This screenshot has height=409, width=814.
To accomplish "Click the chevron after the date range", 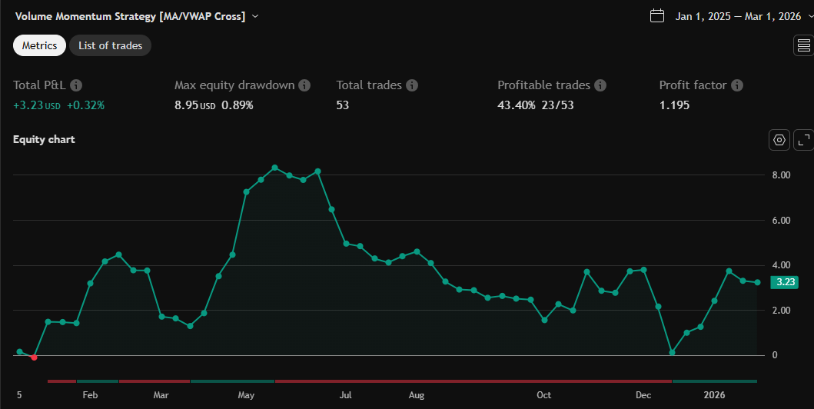I will tap(808, 16).
